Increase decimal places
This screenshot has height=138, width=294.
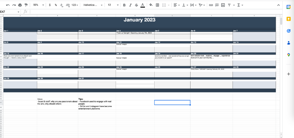click(x=68, y=5)
